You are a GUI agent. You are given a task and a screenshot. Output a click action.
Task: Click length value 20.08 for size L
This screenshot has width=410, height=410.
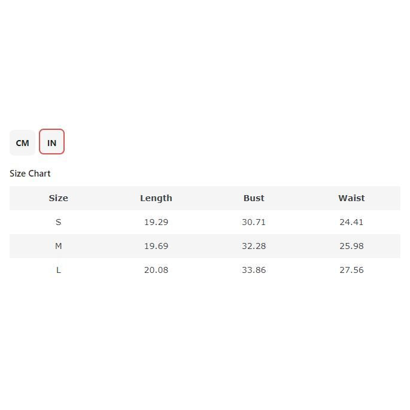point(156,270)
